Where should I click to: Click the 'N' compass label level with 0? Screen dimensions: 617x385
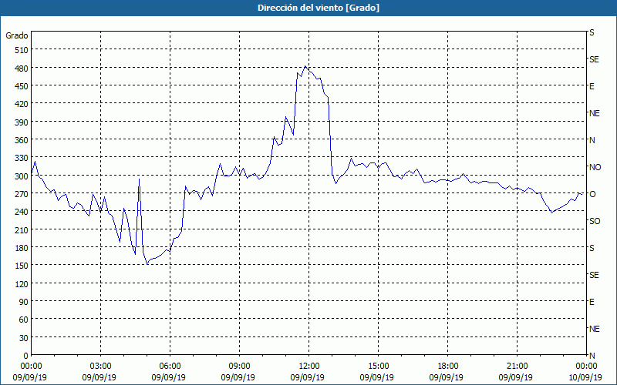tap(592, 356)
